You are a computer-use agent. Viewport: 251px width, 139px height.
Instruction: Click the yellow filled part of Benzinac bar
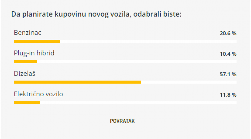click(37, 41)
